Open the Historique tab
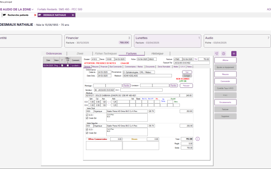The width and height of the screenshot is (271, 169). [157, 54]
